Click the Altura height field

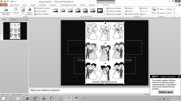coord(169,9)
